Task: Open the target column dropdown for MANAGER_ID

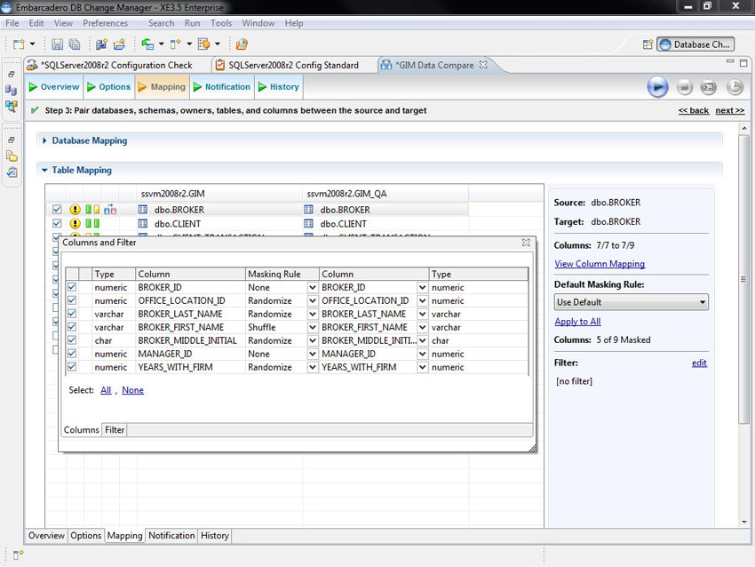Action: coord(422,354)
